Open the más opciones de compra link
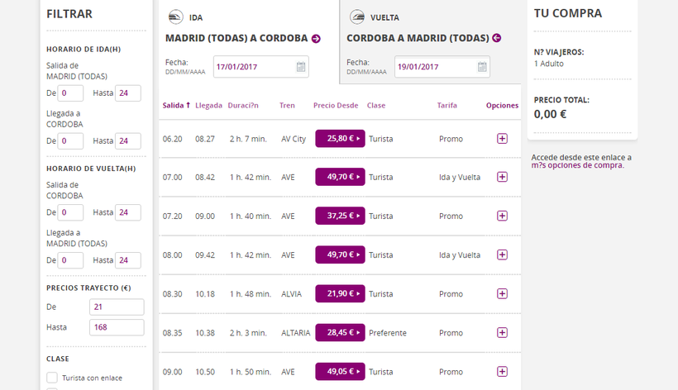This screenshot has height=390, width=678. pyautogui.click(x=577, y=165)
